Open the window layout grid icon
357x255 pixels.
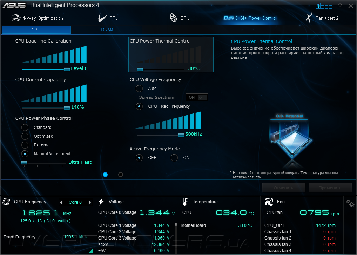coord(324,6)
